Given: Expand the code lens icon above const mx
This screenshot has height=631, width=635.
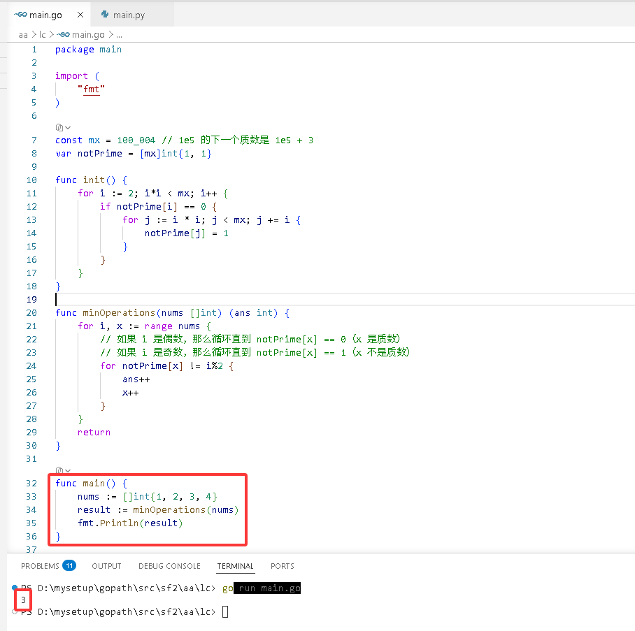Looking at the screenshot, I should (63, 127).
